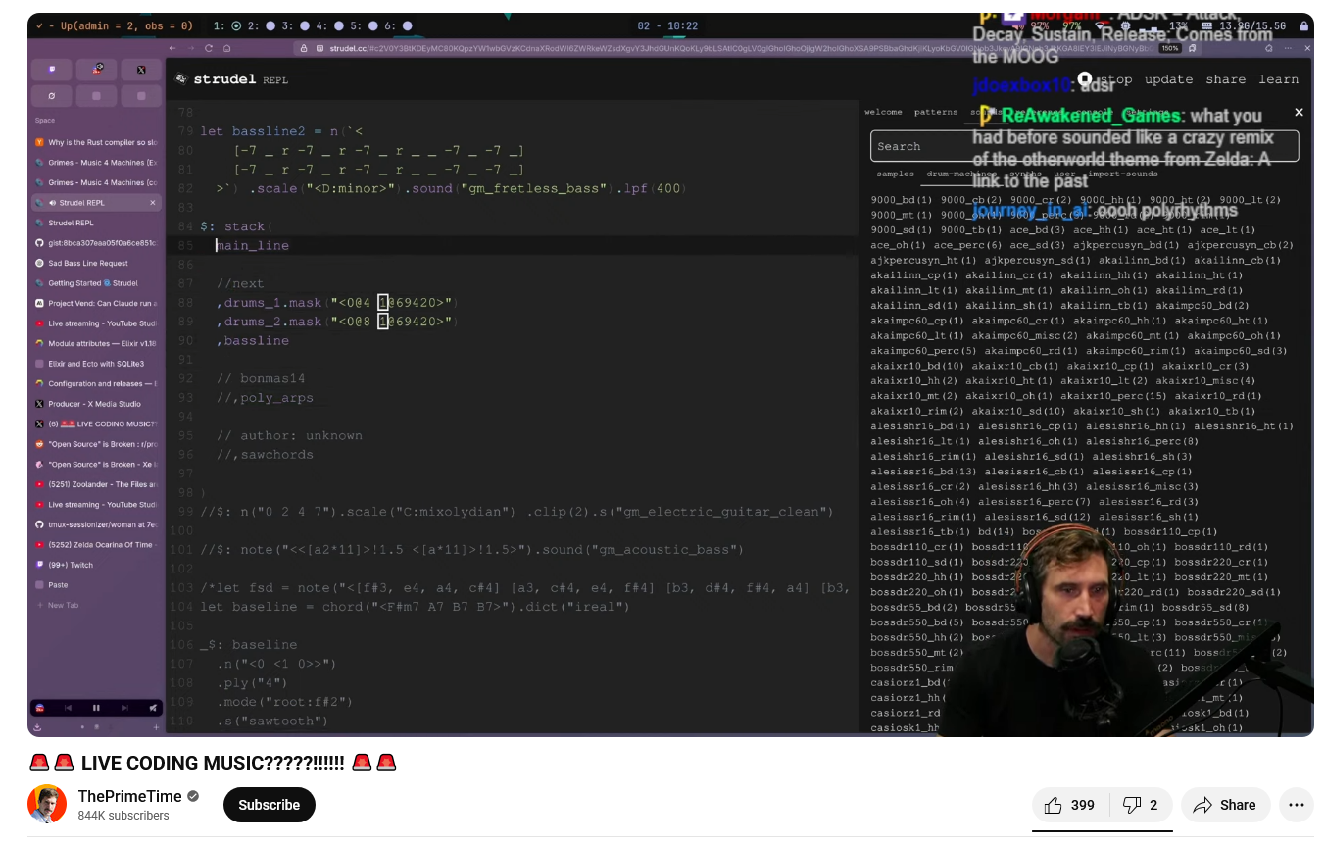This screenshot has width=1325, height=846.
Task: Open the (99+) Twitch tab
Action: [96, 565]
